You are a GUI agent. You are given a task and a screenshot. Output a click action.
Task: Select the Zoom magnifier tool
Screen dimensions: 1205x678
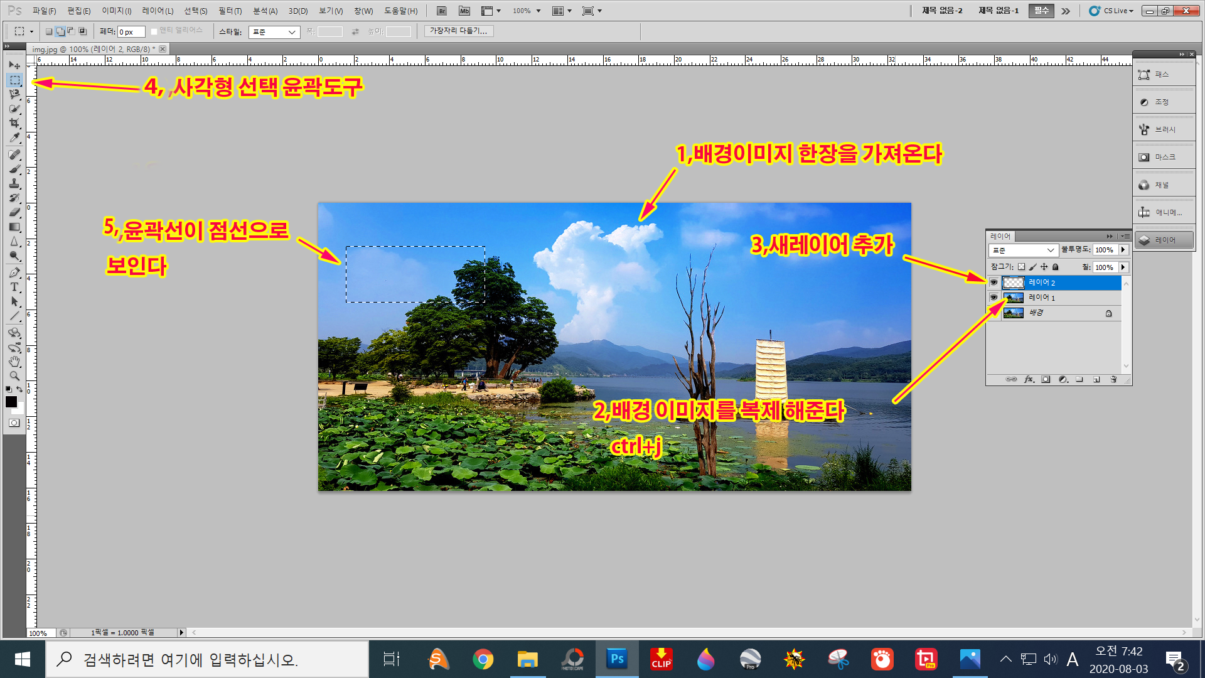(x=14, y=376)
